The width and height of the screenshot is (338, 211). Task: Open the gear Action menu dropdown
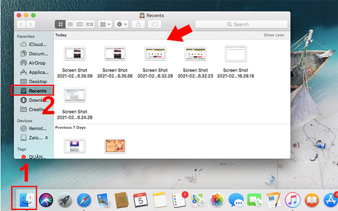tap(122, 24)
